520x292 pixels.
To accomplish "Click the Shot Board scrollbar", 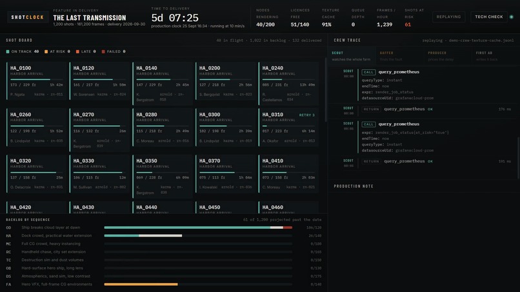I will (326, 90).
